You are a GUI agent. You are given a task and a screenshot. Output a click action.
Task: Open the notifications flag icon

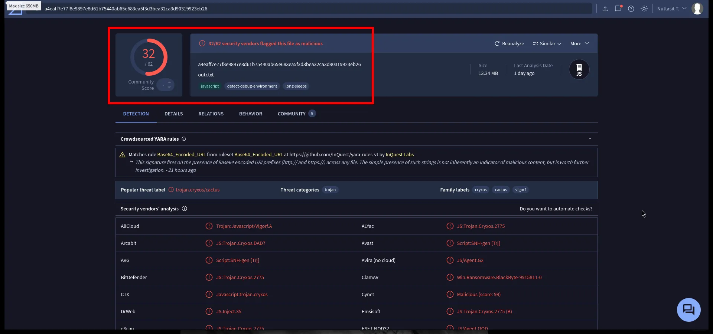point(618,9)
